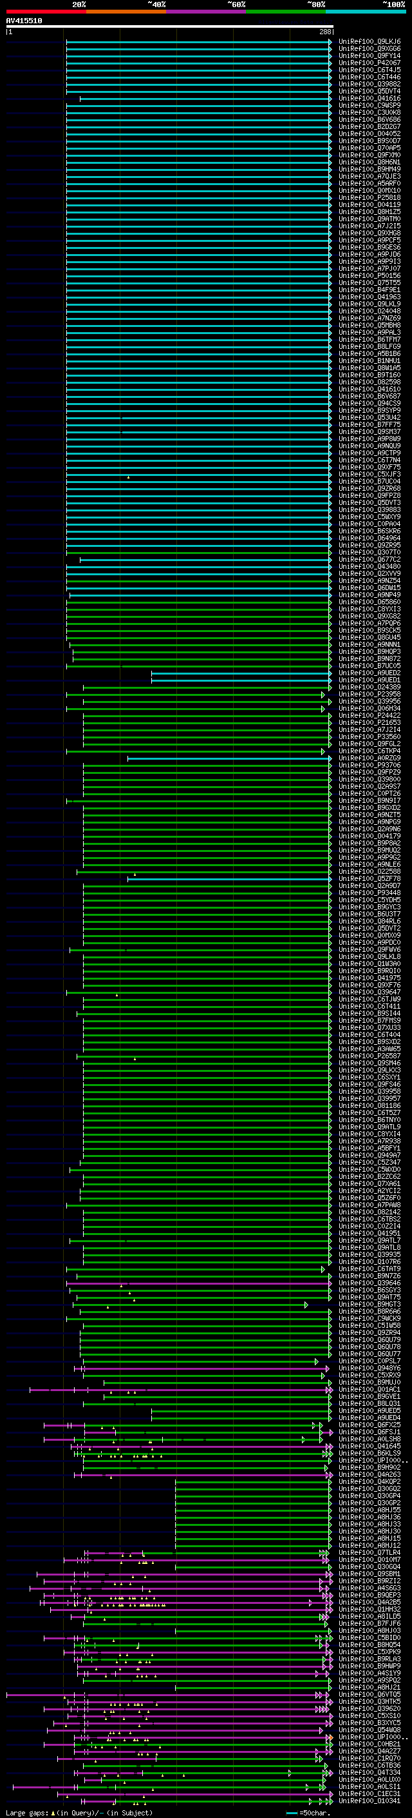Click the UniRef100_P24422 entry

(x=370, y=716)
